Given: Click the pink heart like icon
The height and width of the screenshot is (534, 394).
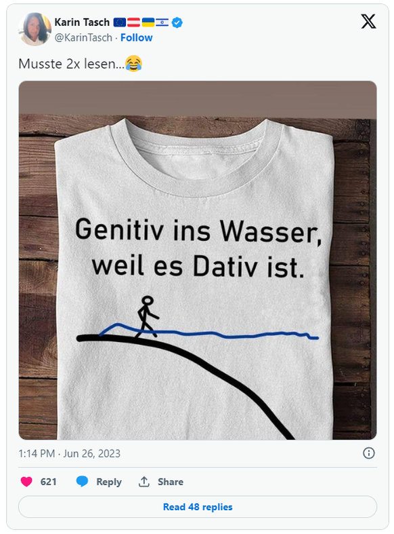Looking at the screenshot, I should (26, 481).
